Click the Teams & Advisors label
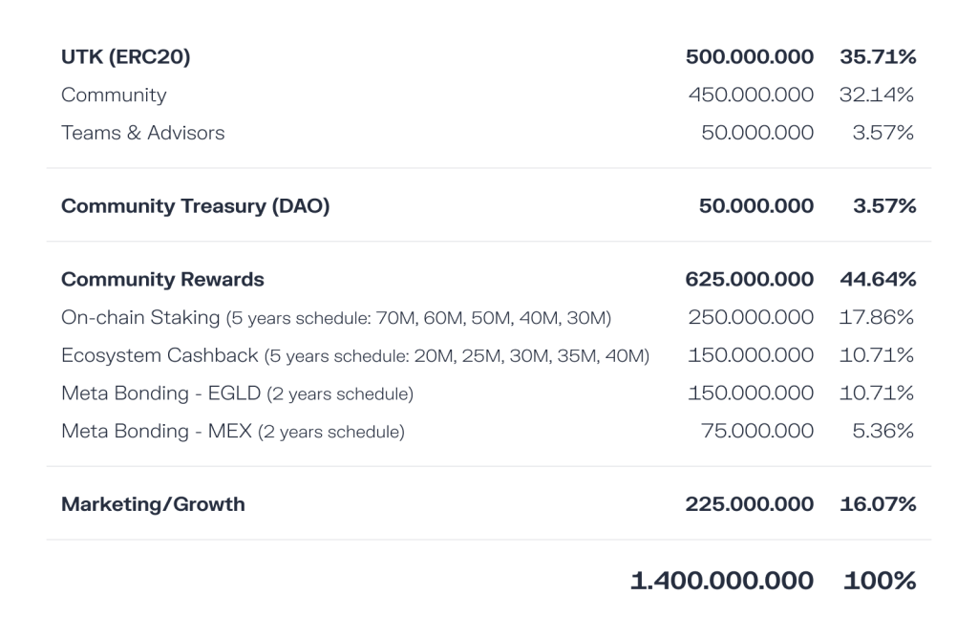Screen dimensions: 978x638 (143, 133)
